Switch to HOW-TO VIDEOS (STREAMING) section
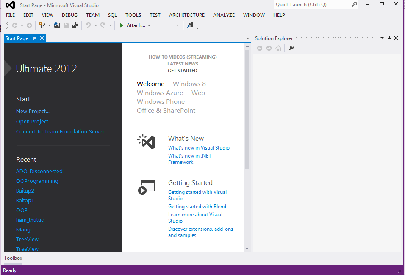Screen dimensions: 405x275 pyautogui.click(x=183, y=57)
